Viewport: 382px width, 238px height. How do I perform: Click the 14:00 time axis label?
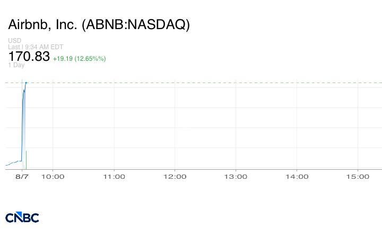297,177
